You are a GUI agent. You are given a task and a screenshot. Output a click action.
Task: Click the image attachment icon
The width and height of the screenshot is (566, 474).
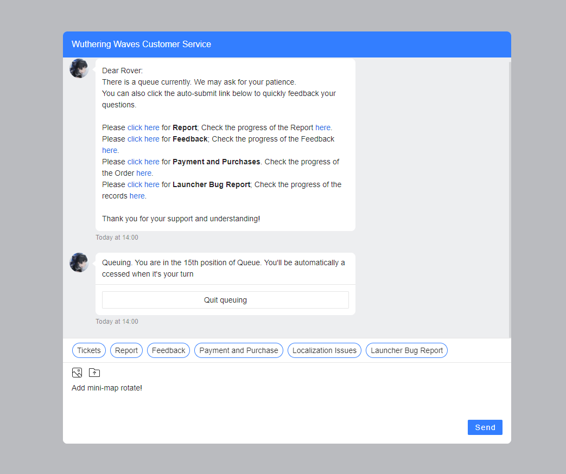coord(77,373)
